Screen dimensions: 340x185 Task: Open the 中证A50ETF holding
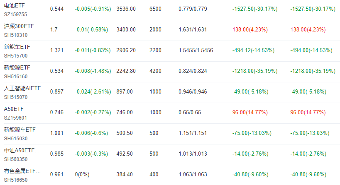pos(22,150)
